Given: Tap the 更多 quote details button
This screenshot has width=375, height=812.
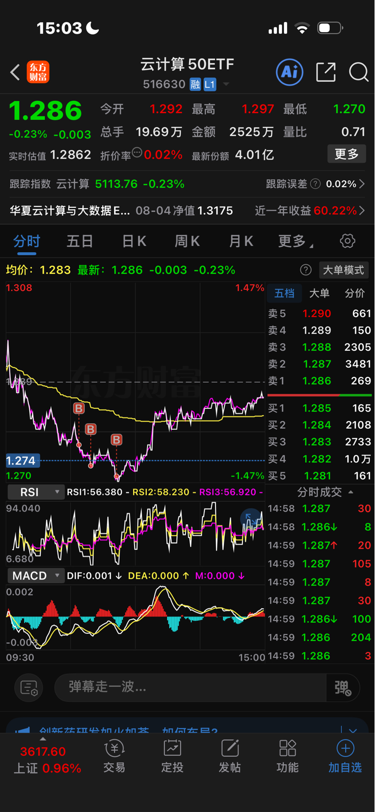Looking at the screenshot, I should 347,154.
